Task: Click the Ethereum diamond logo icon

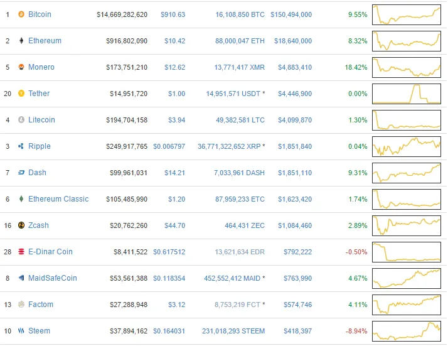Action: tap(21, 41)
